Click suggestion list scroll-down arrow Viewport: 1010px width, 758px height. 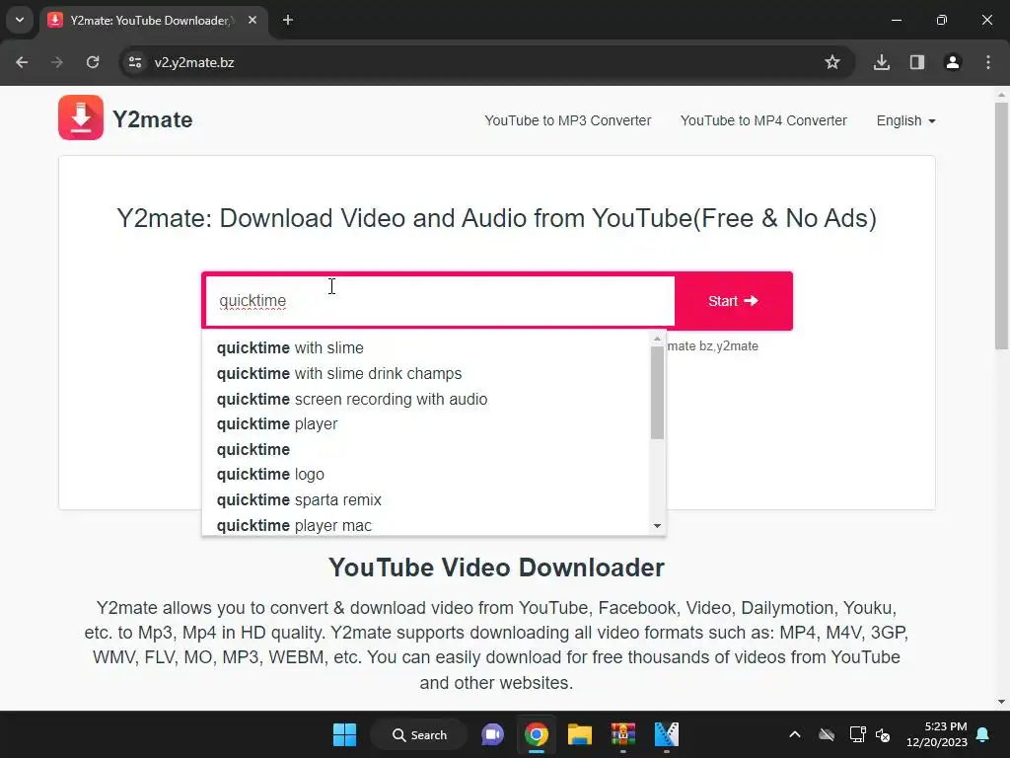(657, 526)
